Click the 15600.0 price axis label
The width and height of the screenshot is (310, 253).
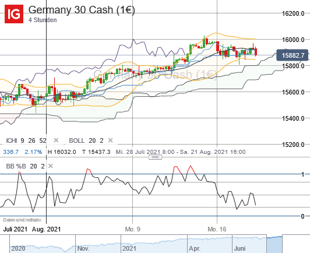293,92
